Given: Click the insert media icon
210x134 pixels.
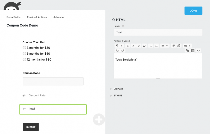Looking at the screenshot, I should pyautogui.click(x=187, y=51).
